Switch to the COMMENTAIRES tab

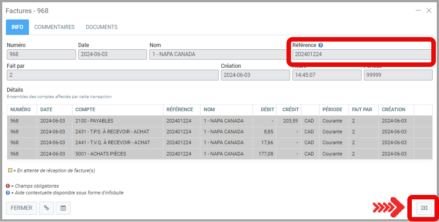pyautogui.click(x=54, y=27)
